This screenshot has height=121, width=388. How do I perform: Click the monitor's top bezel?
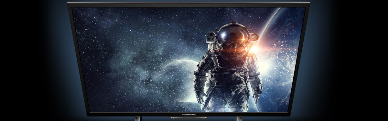[x=189, y=5]
